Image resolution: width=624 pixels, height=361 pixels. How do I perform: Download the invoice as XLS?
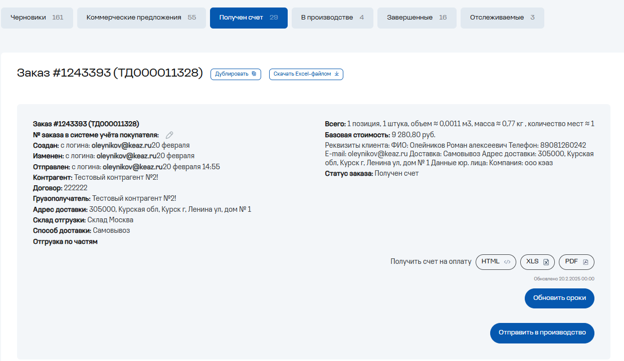[x=537, y=262]
